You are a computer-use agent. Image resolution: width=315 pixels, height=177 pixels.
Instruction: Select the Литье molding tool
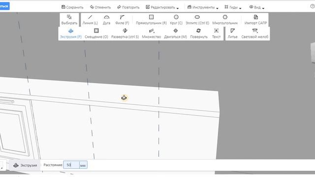232,33
